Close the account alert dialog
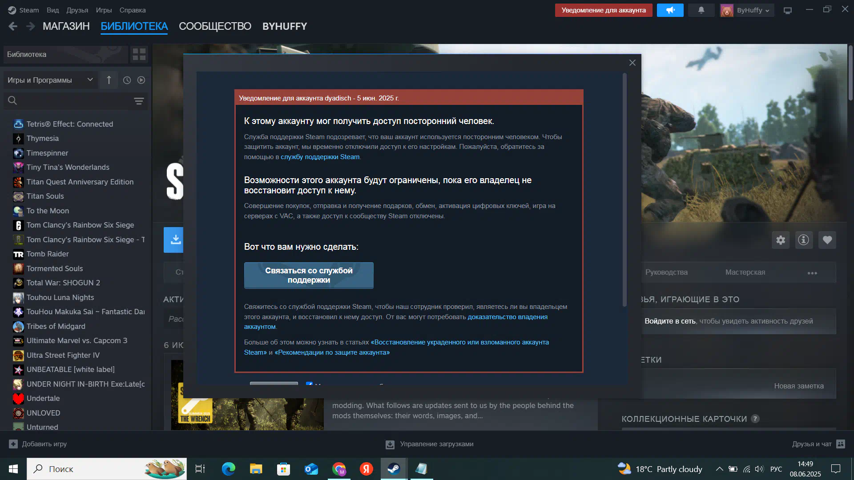 [632, 63]
